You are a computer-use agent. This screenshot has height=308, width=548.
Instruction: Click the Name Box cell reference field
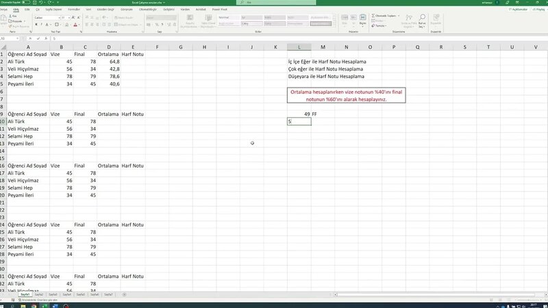point(10,38)
